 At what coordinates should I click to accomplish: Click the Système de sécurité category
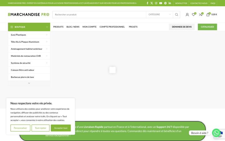point(21,63)
